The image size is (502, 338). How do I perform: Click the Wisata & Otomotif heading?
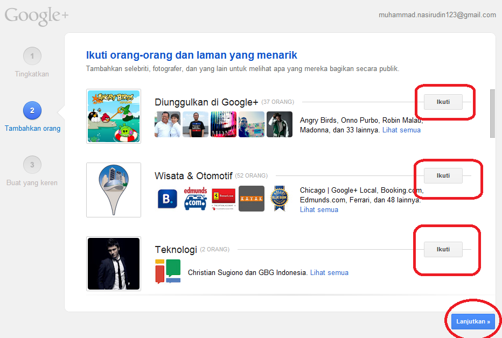coord(193,176)
